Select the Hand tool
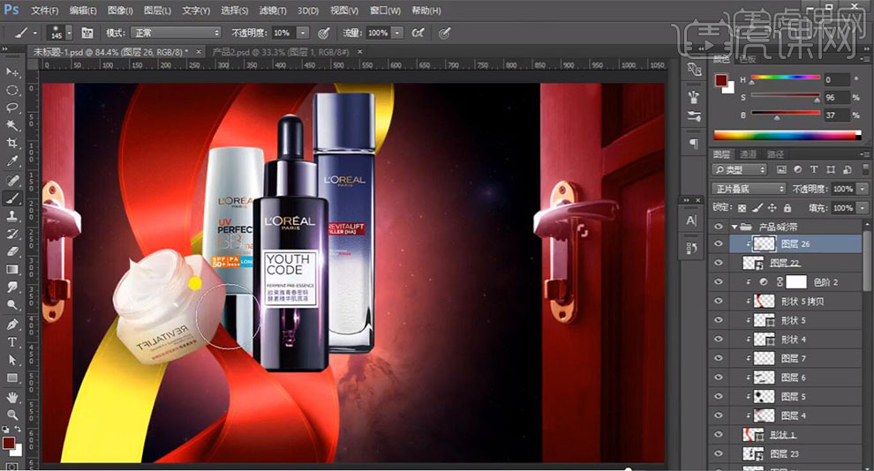 (11, 397)
